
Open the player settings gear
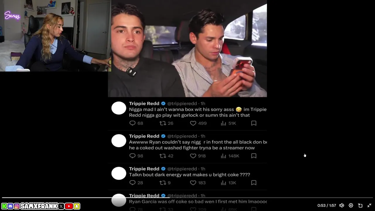pyautogui.click(x=351, y=205)
